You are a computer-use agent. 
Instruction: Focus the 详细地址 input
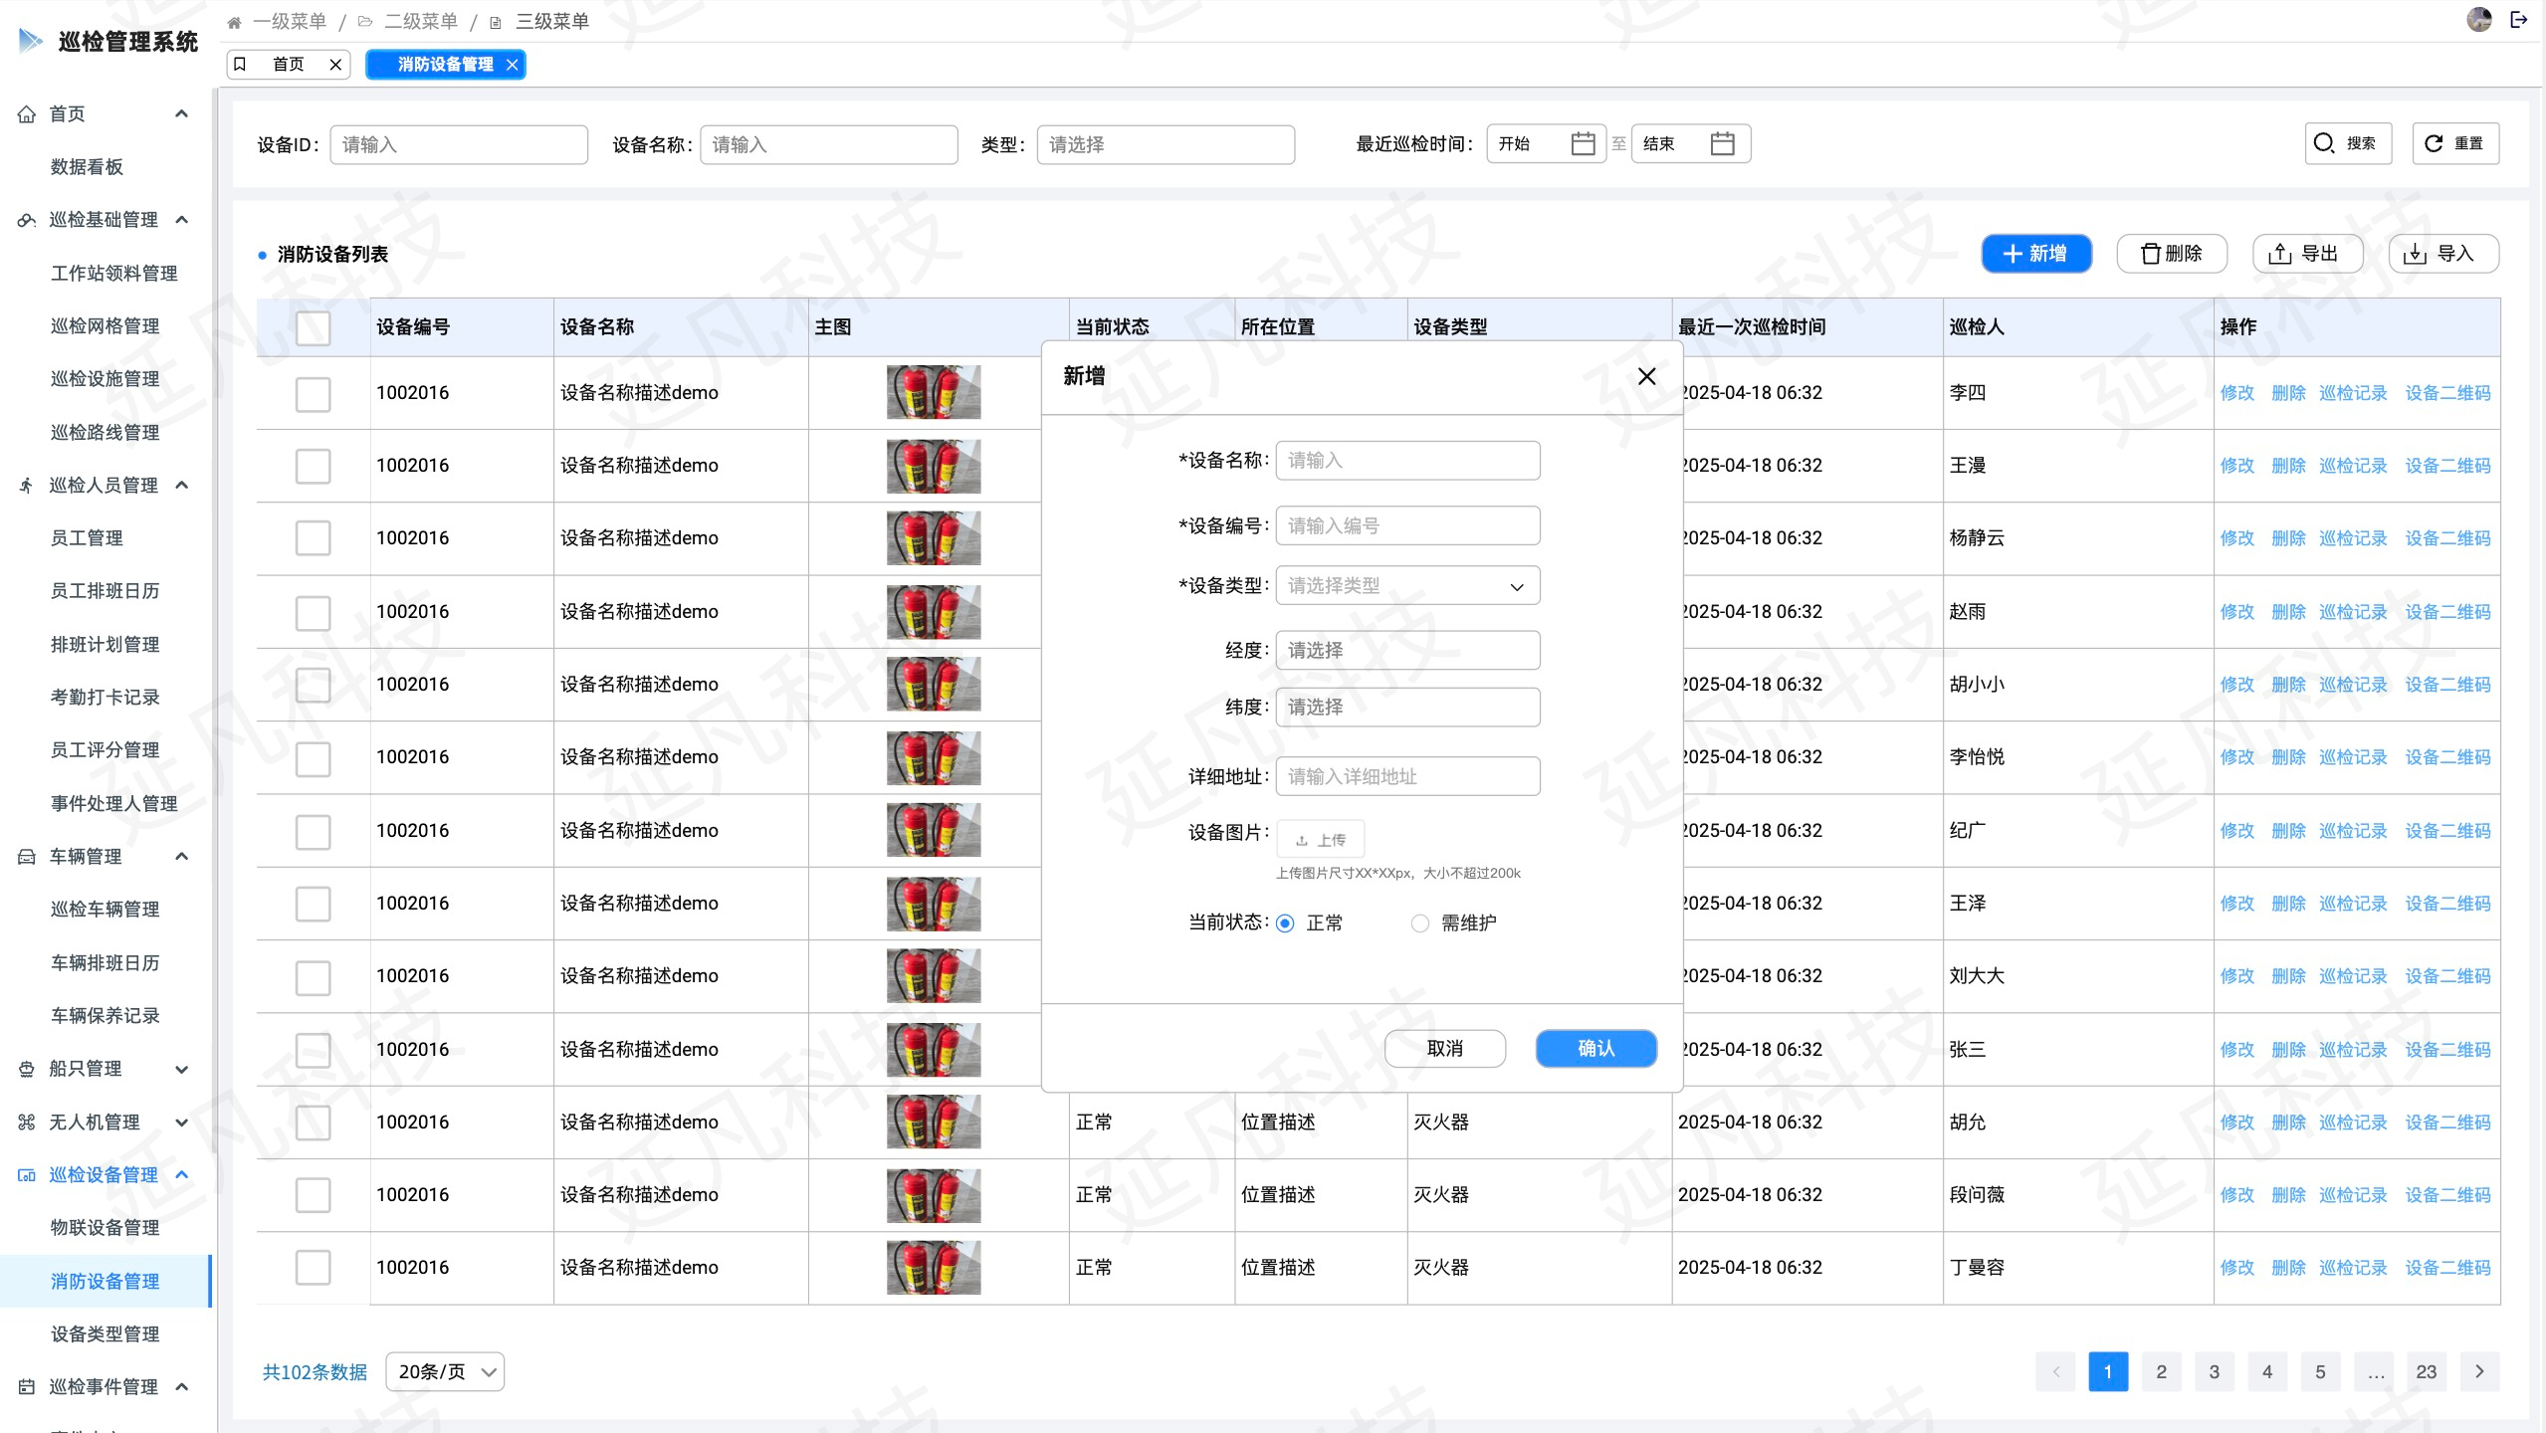pyautogui.click(x=1407, y=776)
